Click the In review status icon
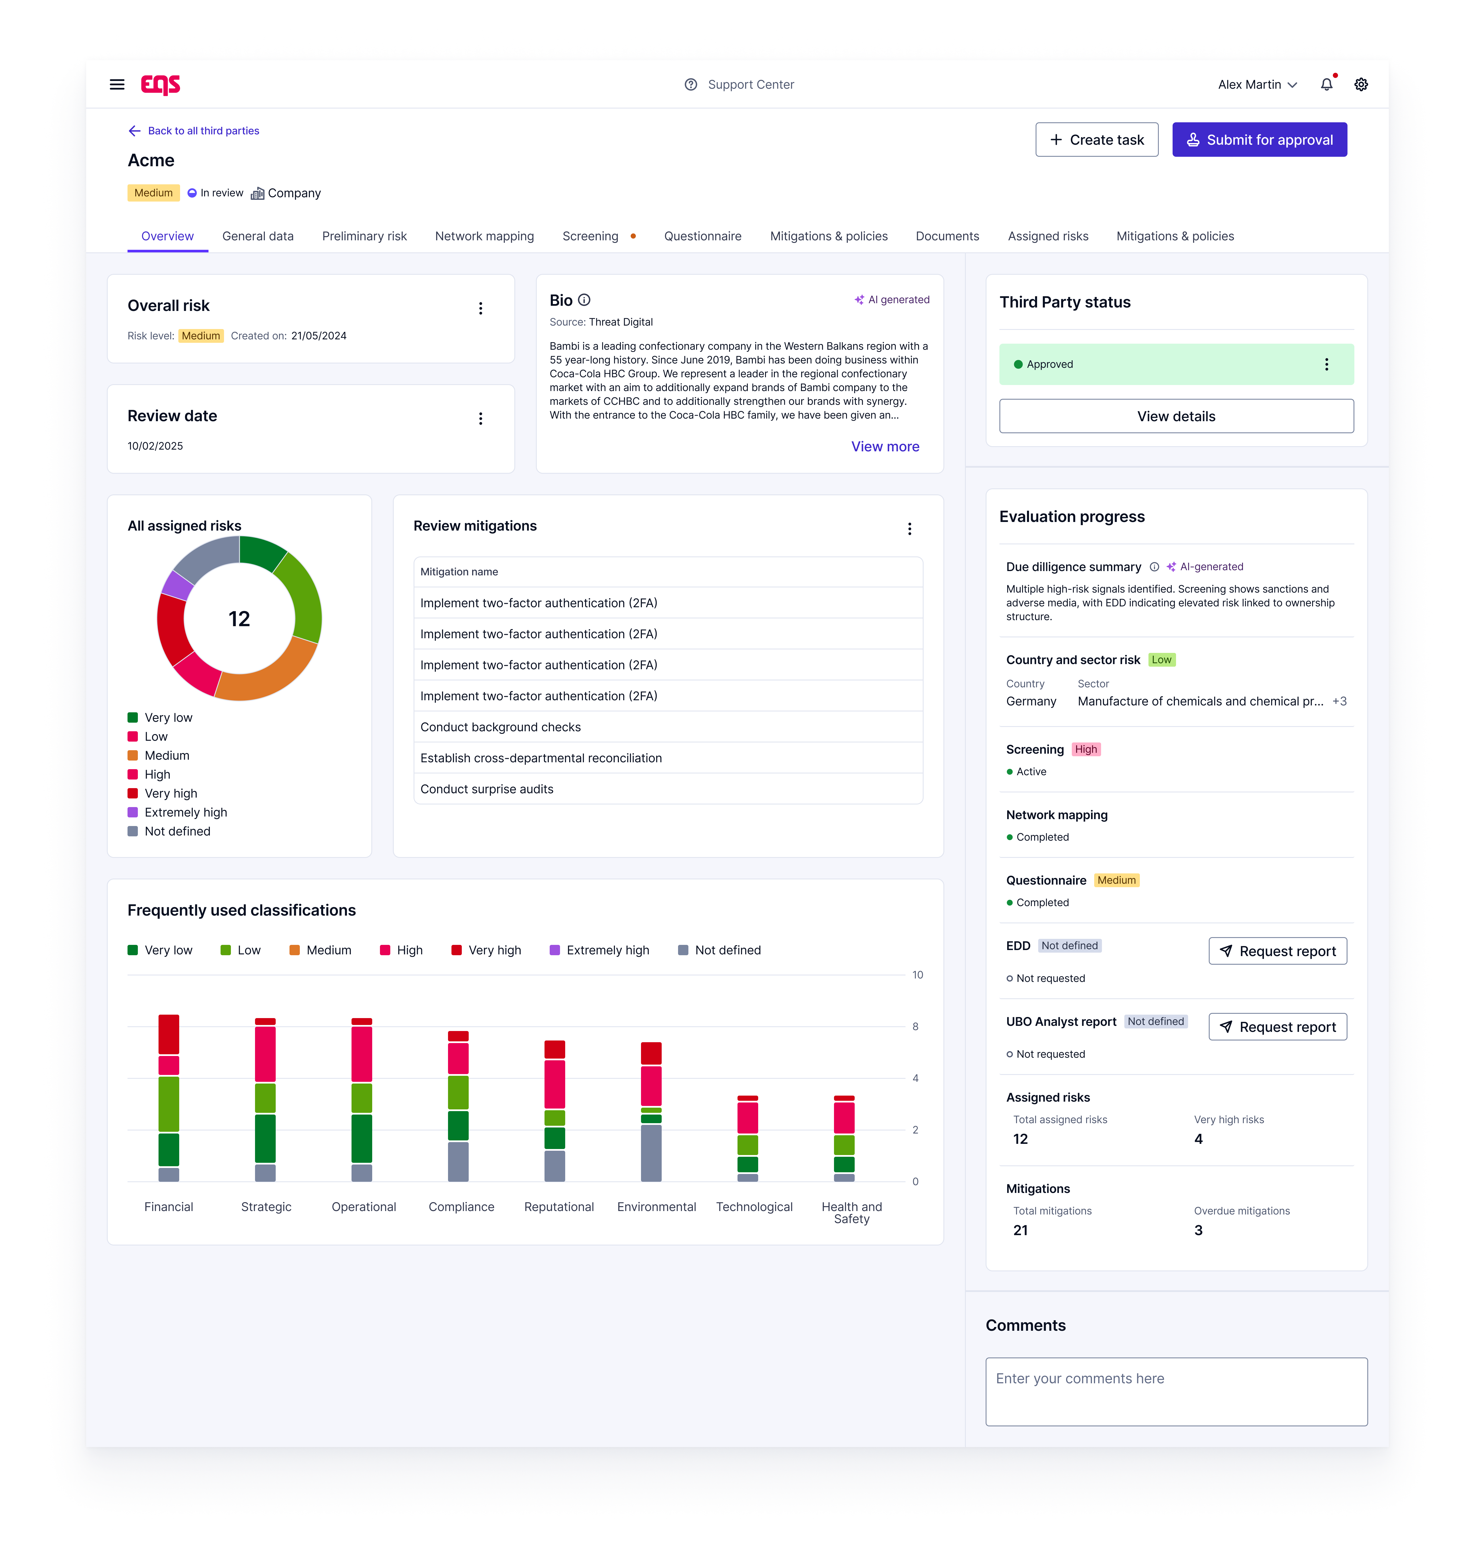The height and width of the screenshot is (1559, 1475). click(x=192, y=193)
